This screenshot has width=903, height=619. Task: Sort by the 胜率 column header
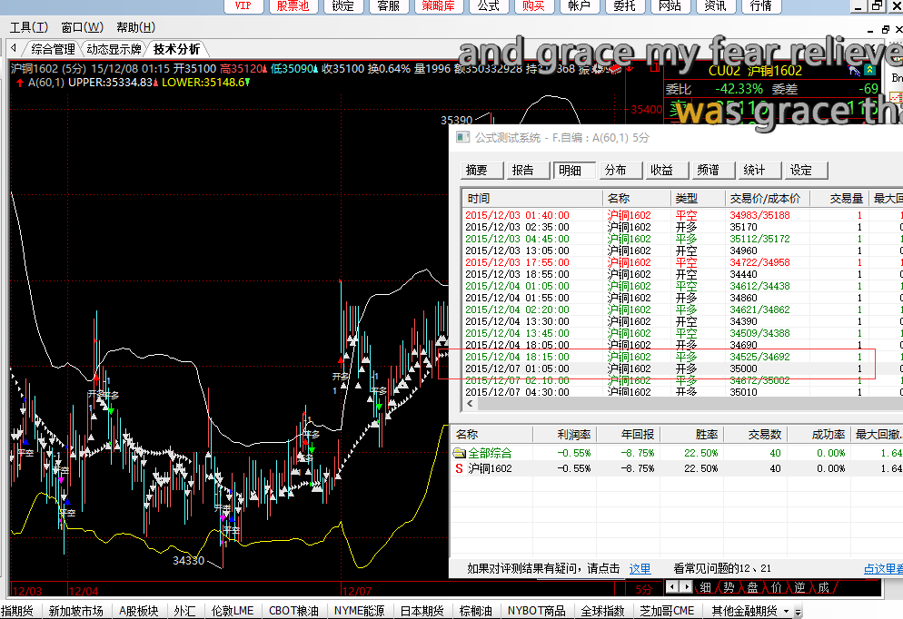(707, 435)
